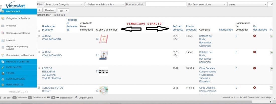The height and width of the screenshot is (104, 276).
Task: Open the Inventario sidebar icon
Action: (3, 40)
